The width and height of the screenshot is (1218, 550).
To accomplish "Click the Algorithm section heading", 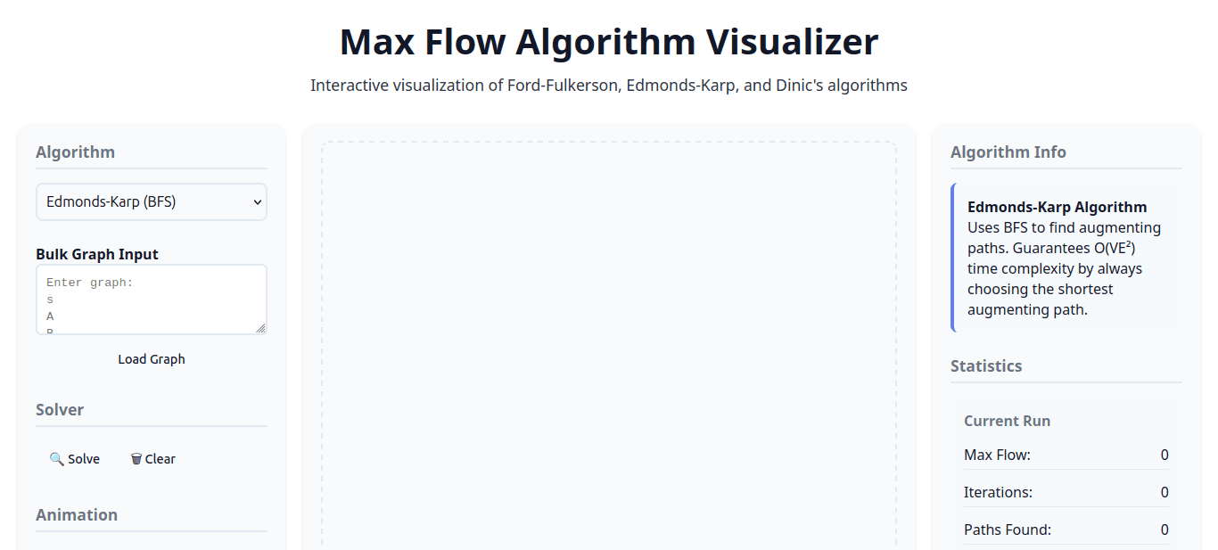I will [x=75, y=152].
